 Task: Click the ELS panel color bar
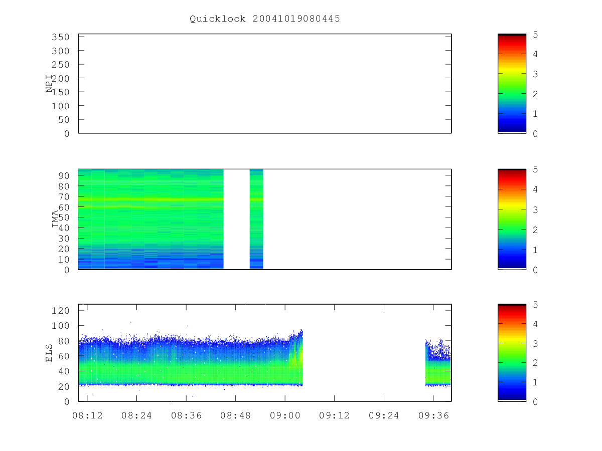click(x=512, y=353)
